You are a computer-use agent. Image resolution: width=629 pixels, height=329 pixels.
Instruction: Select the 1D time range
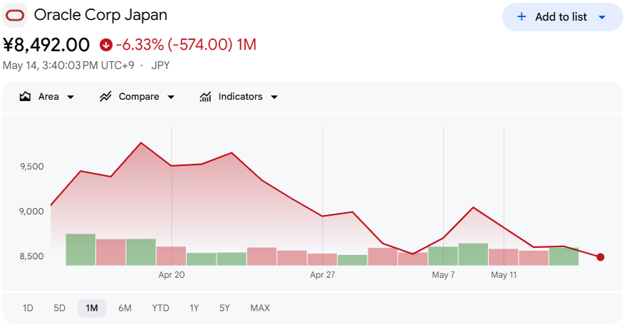[28, 308]
